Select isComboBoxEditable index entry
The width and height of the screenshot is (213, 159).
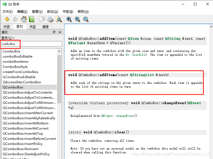(30, 77)
